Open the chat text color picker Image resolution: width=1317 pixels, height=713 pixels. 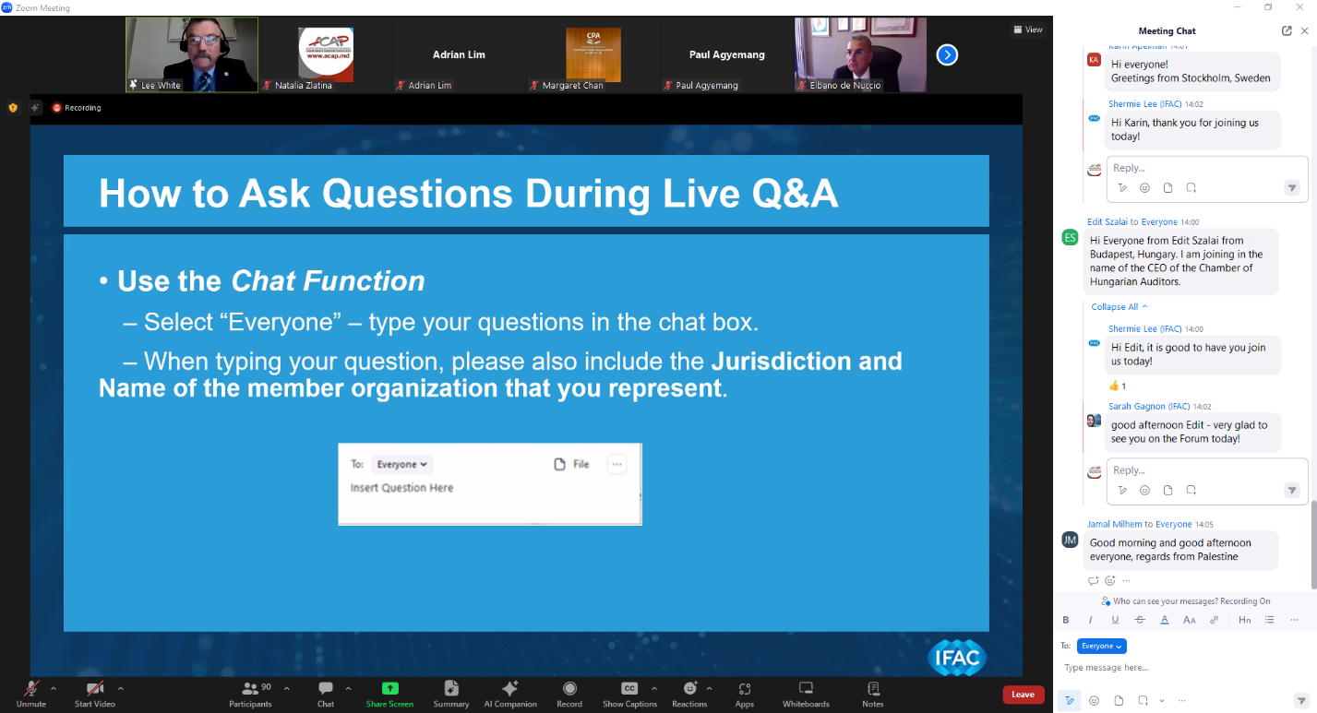(x=1165, y=620)
